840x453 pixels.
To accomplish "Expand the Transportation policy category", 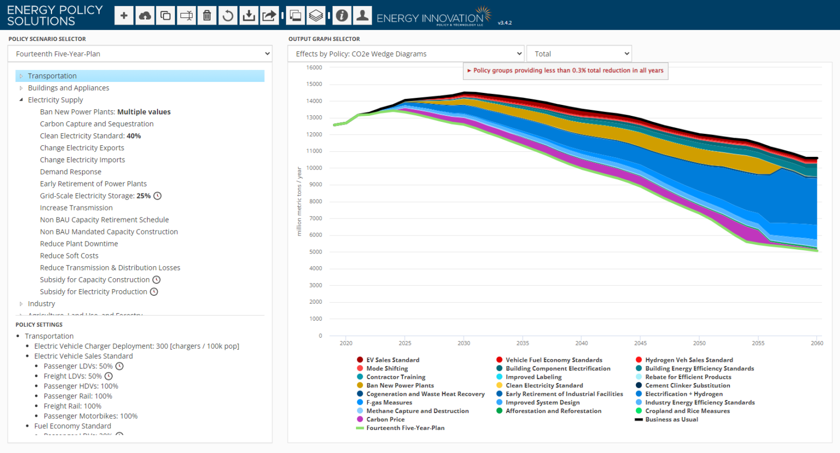I will tap(21, 75).
